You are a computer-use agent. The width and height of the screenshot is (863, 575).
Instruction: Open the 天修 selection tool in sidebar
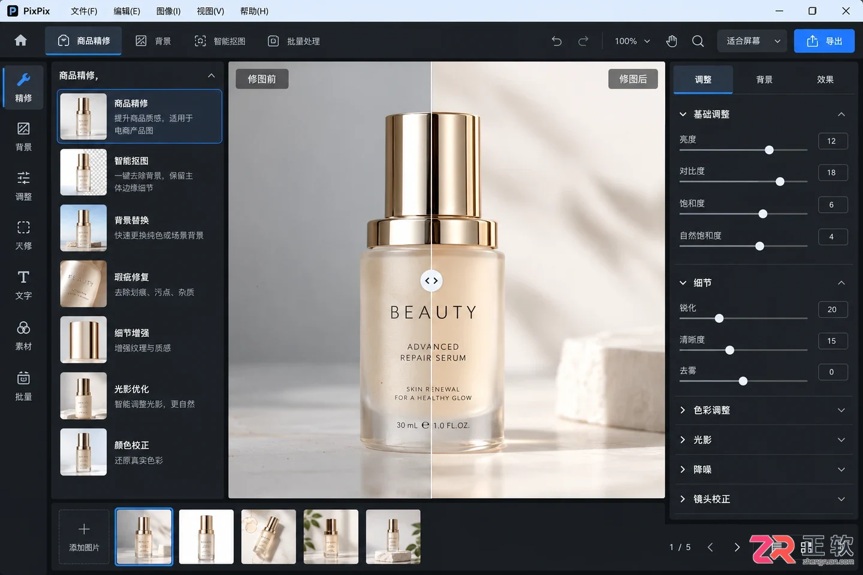23,236
